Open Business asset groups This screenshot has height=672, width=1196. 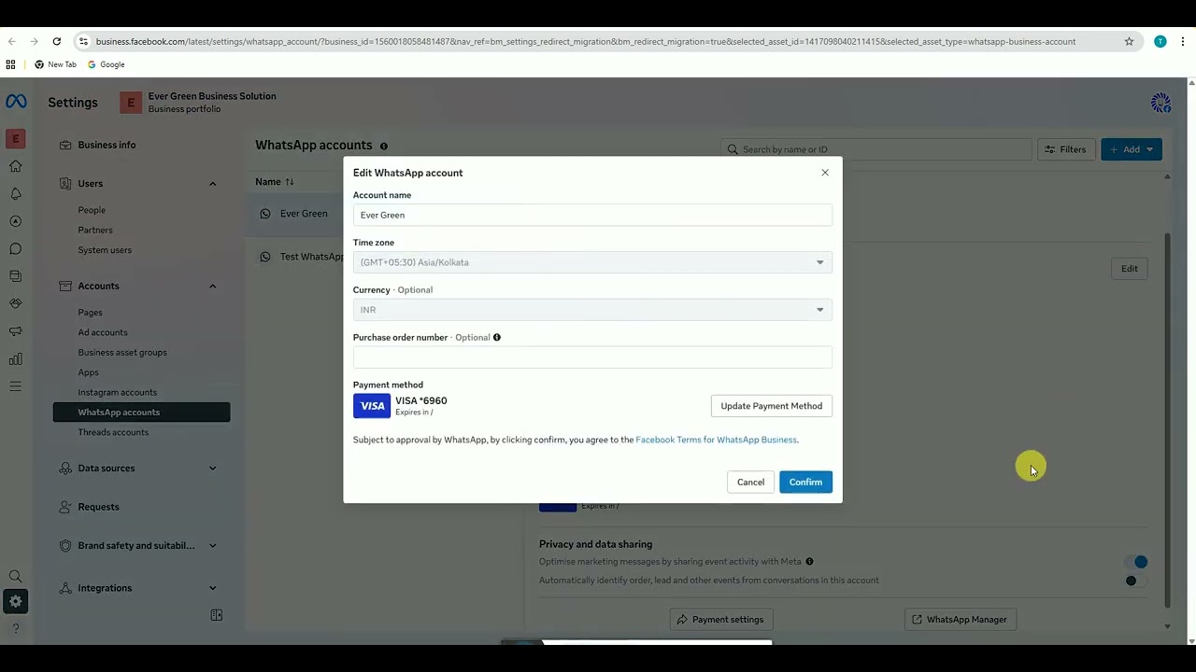click(122, 353)
